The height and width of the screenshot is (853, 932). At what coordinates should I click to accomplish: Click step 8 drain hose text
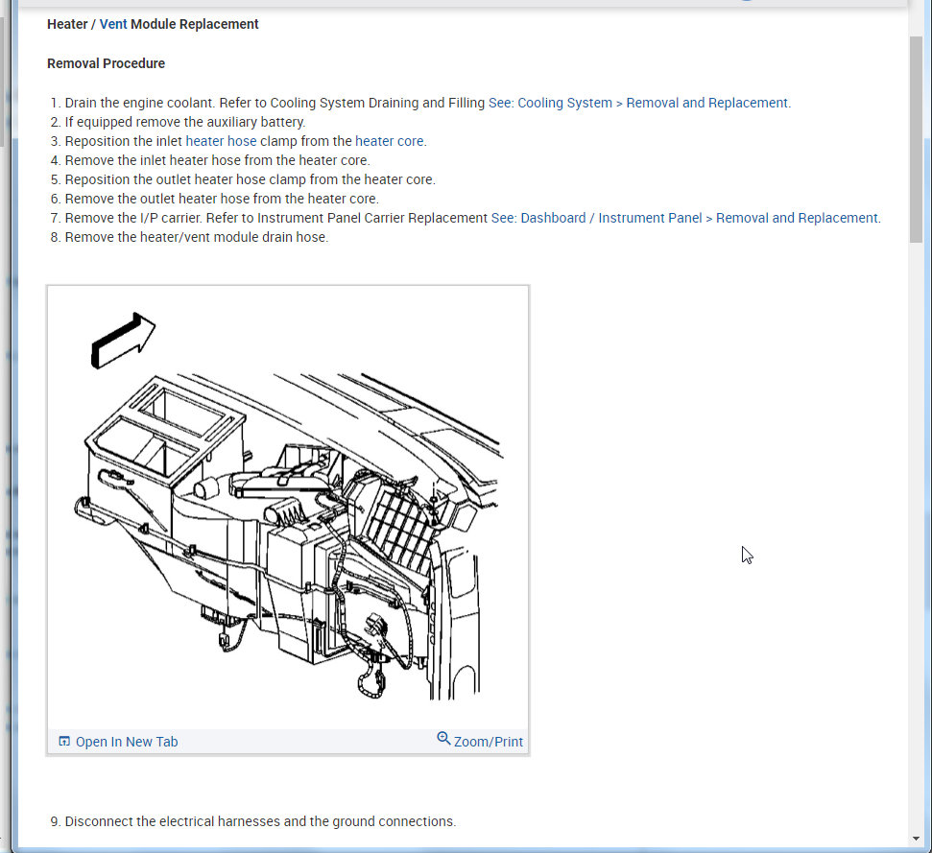click(x=196, y=237)
